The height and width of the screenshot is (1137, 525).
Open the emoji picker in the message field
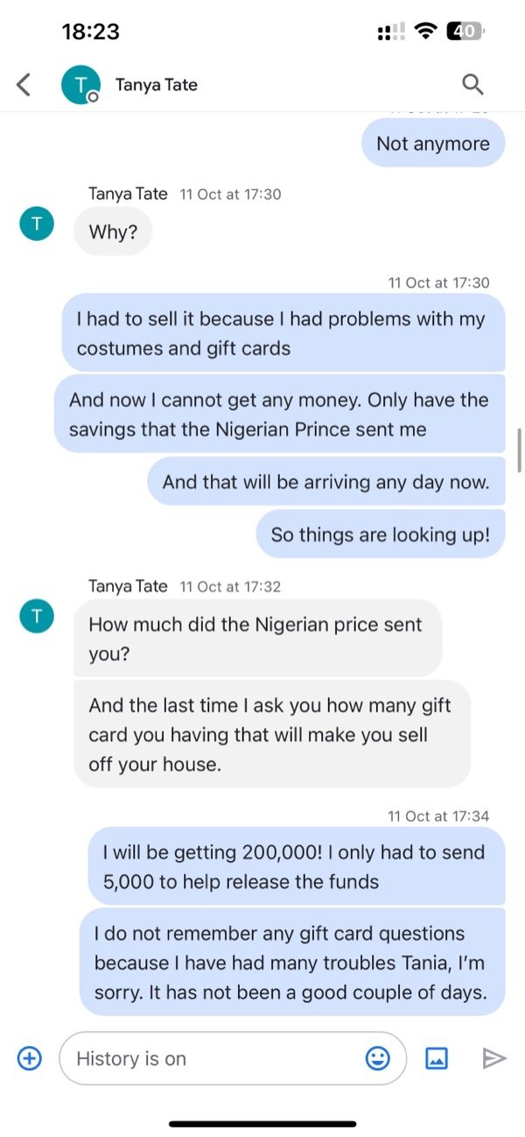tap(377, 1058)
